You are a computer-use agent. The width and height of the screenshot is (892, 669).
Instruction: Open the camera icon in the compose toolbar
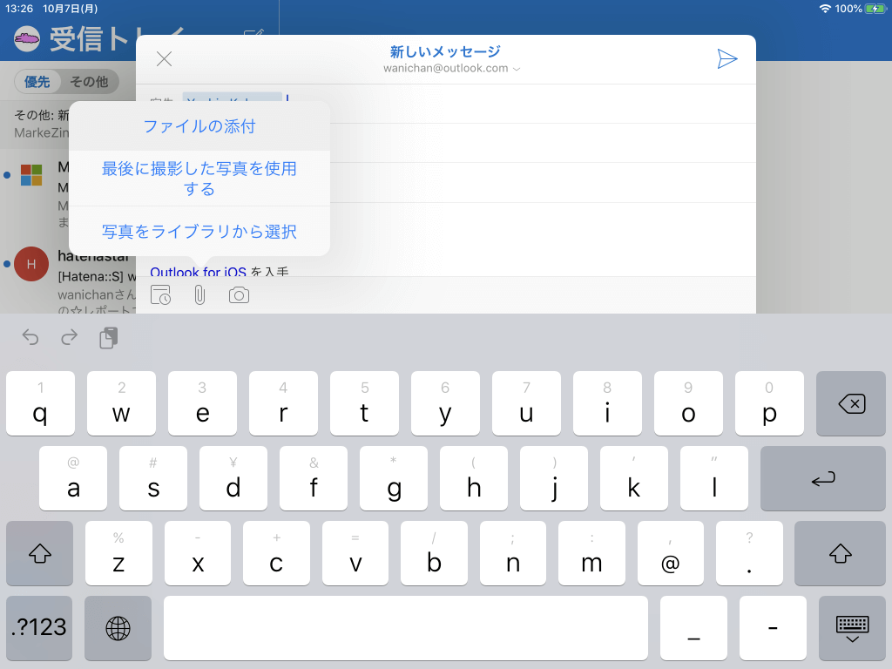239,295
